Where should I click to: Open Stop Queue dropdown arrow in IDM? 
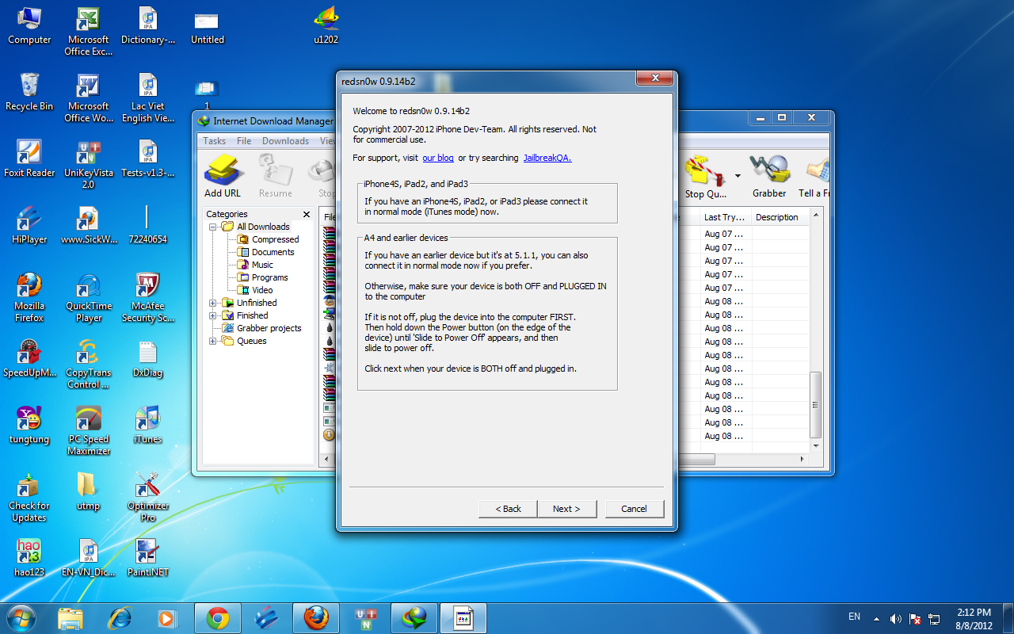coord(738,176)
